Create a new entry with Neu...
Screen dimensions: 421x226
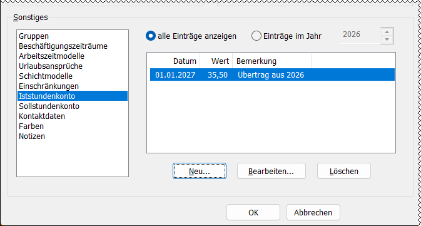pyautogui.click(x=200, y=171)
